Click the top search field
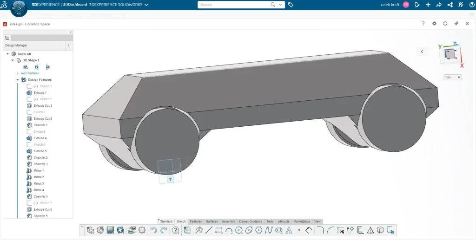476x240 pixels. (234, 5)
